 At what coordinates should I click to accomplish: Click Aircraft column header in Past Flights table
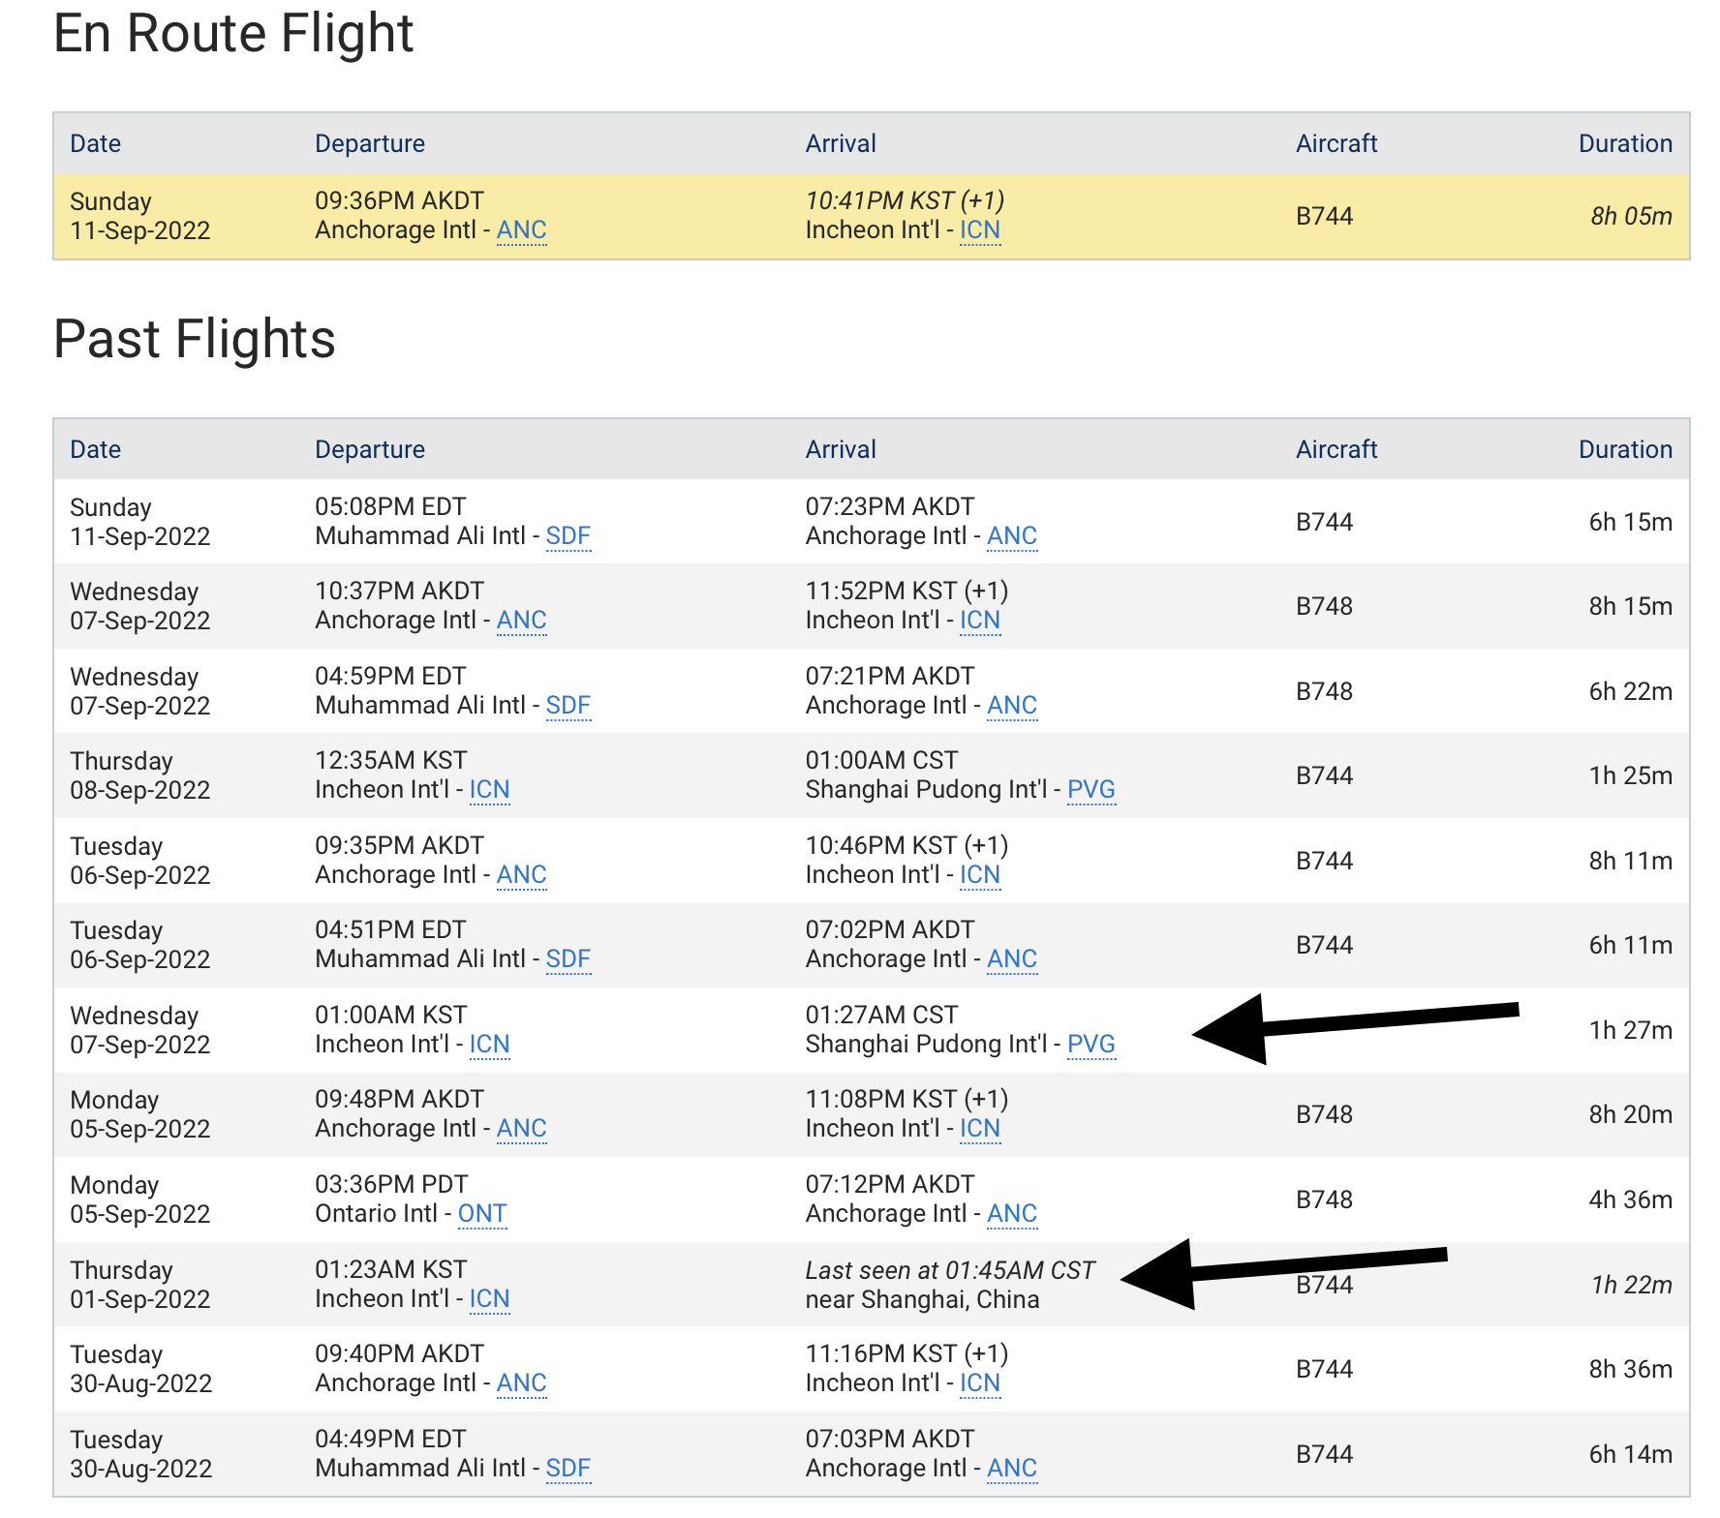tap(1336, 449)
